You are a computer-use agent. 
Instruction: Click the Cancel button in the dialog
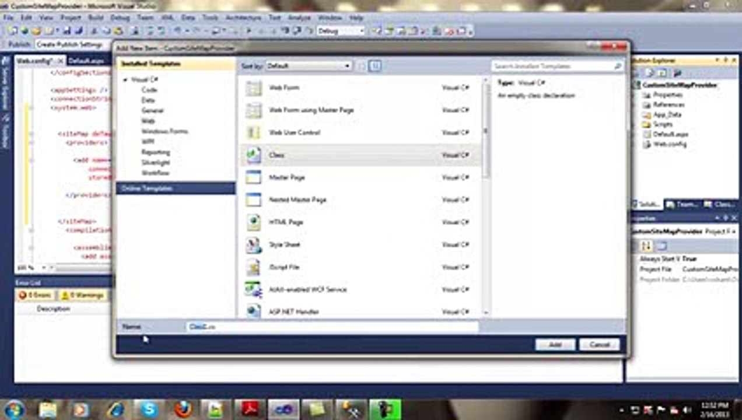tap(599, 345)
